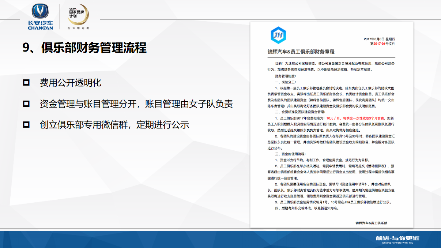The width and height of the screenshot is (441, 248).
Task: Click the footer slogan '前进·与你更近'
Action: pyautogui.click(x=397, y=238)
